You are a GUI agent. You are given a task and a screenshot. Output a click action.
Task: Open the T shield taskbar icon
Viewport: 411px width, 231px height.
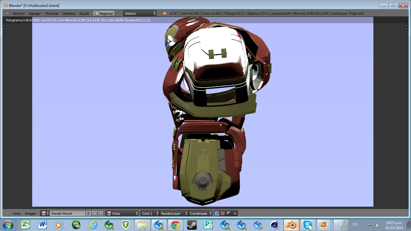[126, 225]
